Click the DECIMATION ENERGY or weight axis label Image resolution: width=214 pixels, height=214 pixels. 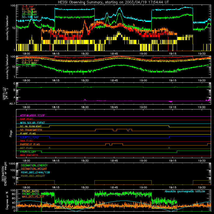pos(4,174)
